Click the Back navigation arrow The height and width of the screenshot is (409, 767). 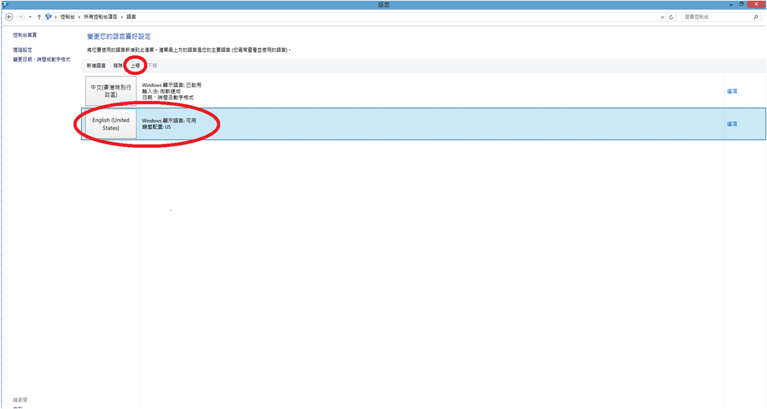click(x=9, y=17)
